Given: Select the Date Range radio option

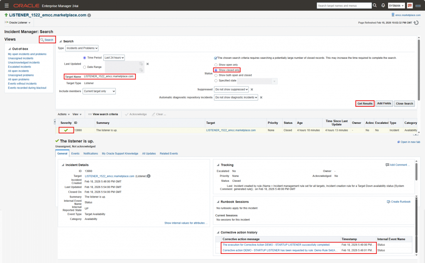Looking at the screenshot, I should [85, 67].
